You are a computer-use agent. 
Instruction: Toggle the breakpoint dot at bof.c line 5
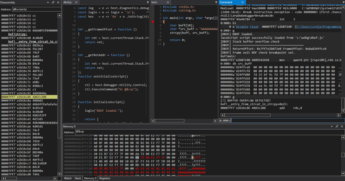tap(152, 22)
